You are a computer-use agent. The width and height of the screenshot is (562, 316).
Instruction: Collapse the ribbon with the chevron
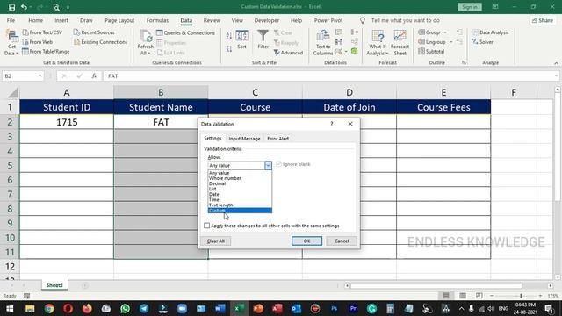(x=556, y=63)
